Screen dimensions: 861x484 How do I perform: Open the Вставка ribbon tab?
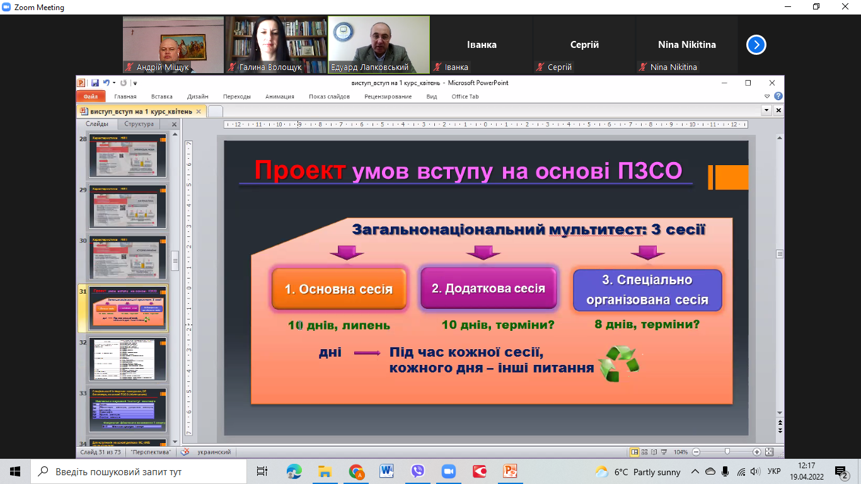coord(162,96)
